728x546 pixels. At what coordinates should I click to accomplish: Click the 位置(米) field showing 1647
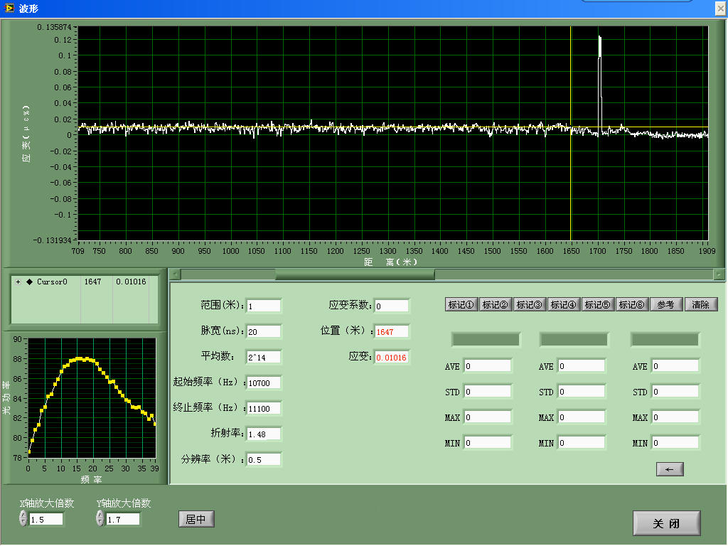click(x=392, y=331)
